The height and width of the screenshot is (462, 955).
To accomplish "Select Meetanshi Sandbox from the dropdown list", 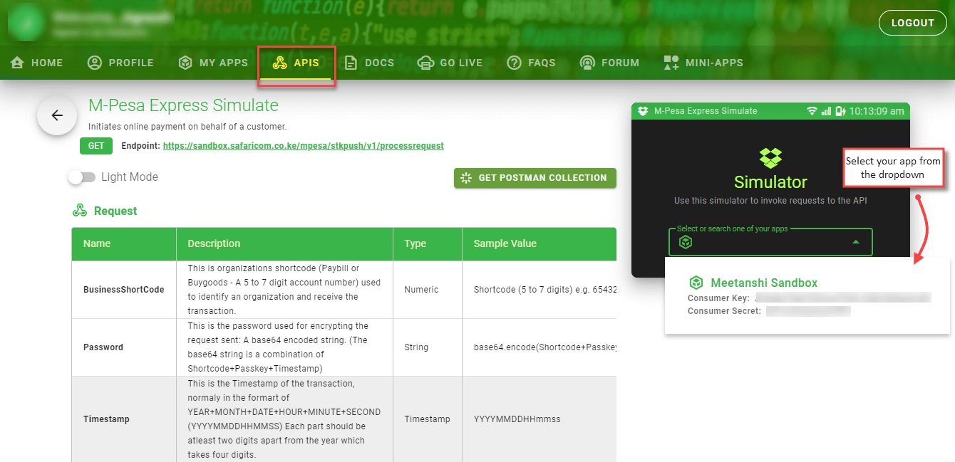I will (807, 295).
